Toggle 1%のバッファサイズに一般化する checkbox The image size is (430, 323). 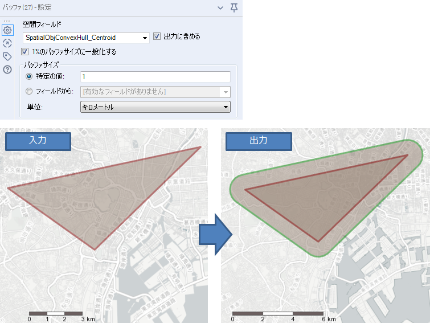coord(24,51)
